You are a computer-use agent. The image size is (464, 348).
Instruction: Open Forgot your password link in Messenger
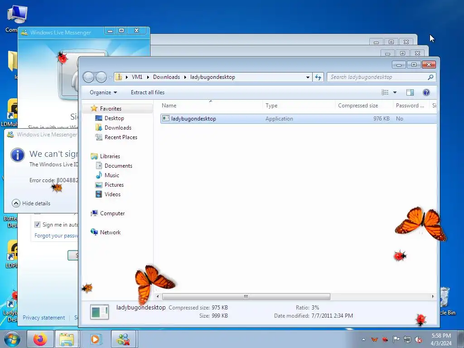(56, 236)
